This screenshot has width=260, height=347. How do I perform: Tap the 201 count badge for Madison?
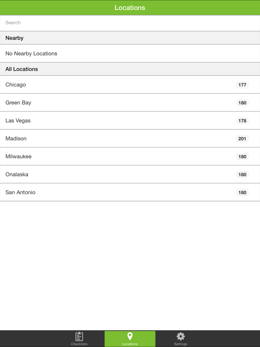(x=242, y=139)
